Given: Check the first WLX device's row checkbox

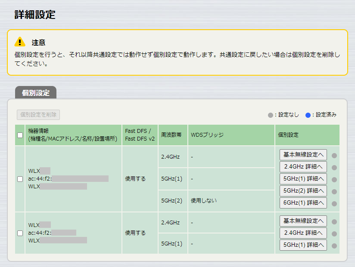Looking at the screenshot, I should click(x=19, y=179).
